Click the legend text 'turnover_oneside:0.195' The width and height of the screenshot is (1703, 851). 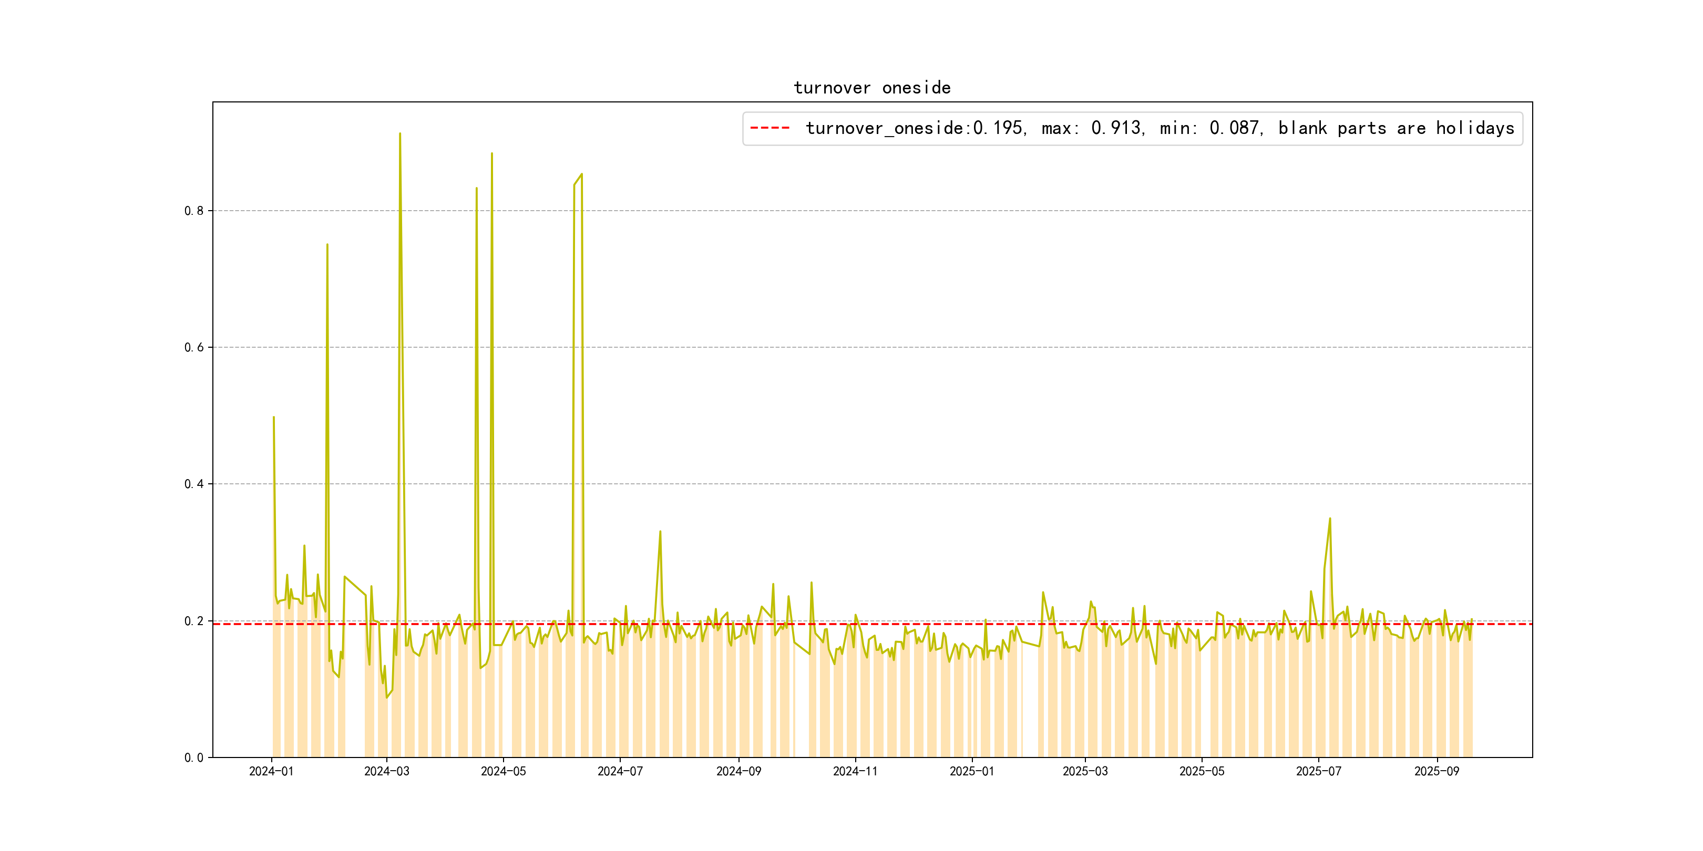coord(915,128)
